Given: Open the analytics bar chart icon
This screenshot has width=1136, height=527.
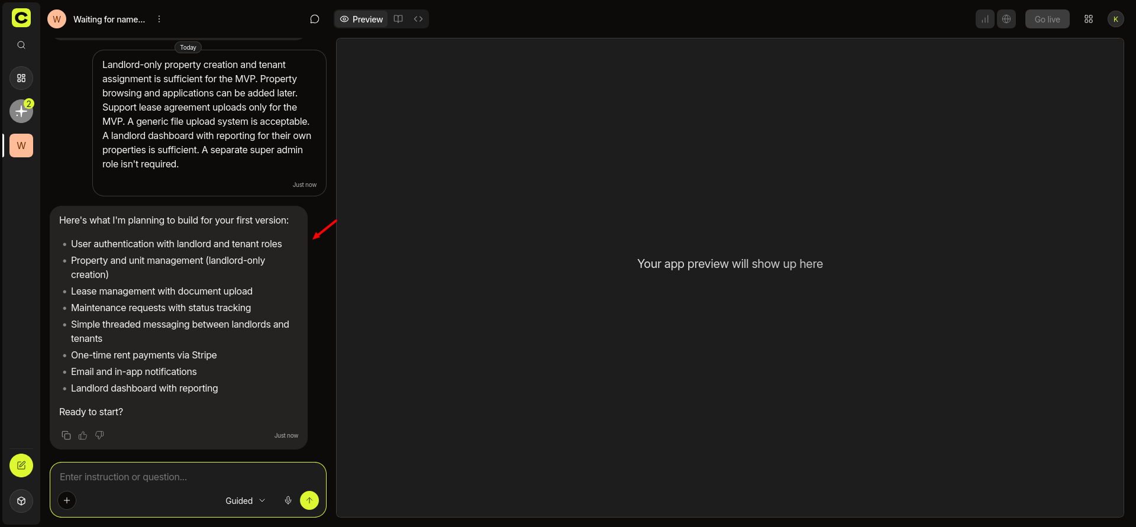Looking at the screenshot, I should (985, 19).
